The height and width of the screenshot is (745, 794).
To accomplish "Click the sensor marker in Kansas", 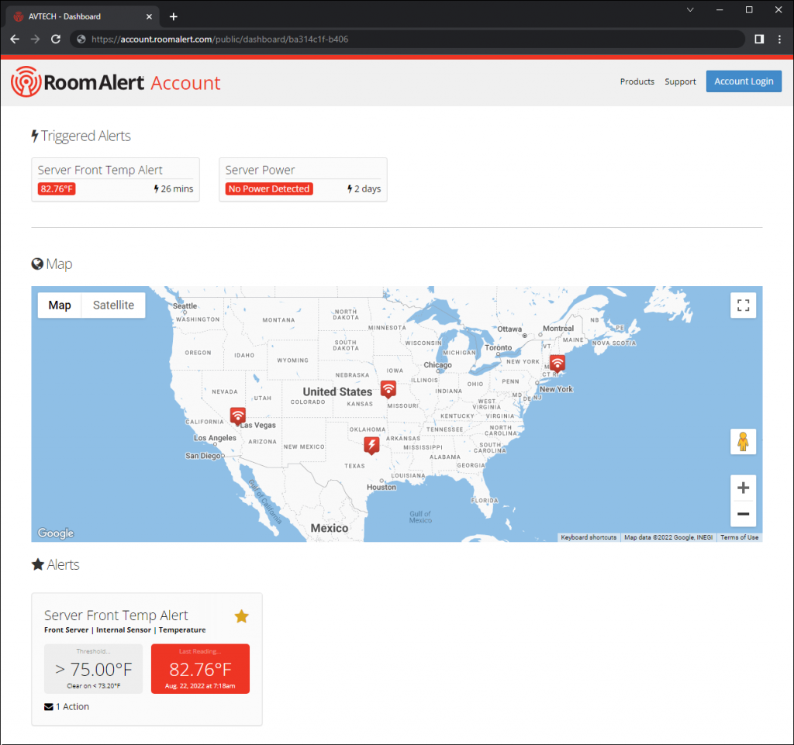I will coord(388,388).
